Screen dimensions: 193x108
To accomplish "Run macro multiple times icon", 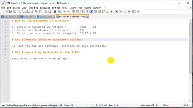I will [x=129, y=12].
